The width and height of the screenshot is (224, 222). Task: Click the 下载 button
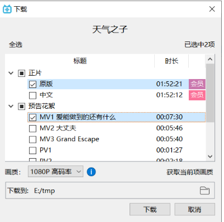[x=150, y=209]
